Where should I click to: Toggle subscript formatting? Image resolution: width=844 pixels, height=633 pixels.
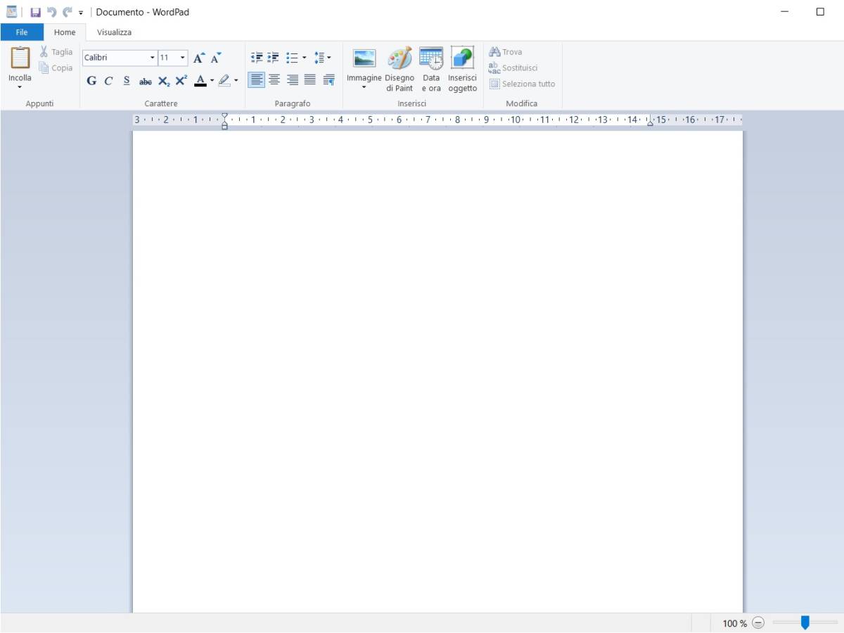[x=163, y=81]
